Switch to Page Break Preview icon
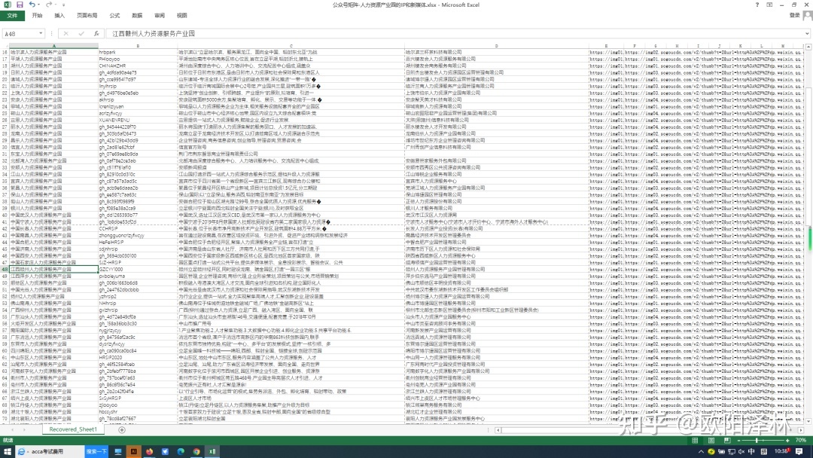 [x=727, y=441]
